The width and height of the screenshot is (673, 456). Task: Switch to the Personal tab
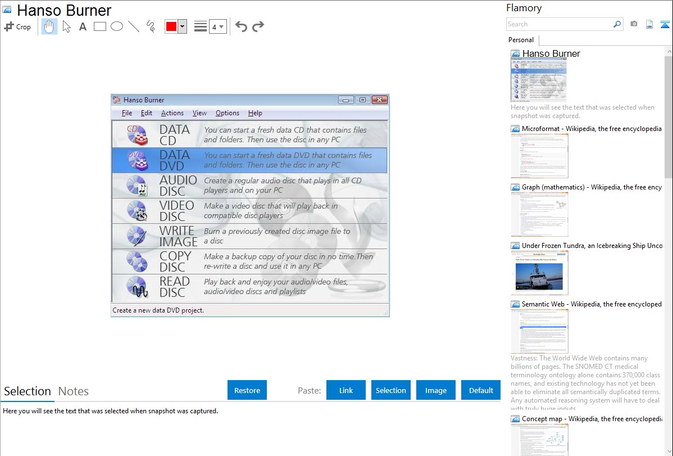[x=521, y=40]
